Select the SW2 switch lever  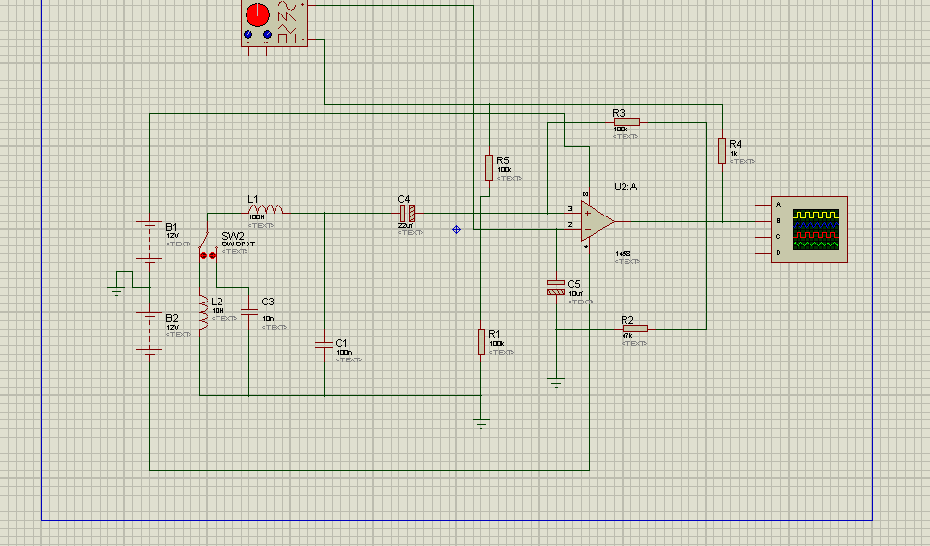pos(203,240)
